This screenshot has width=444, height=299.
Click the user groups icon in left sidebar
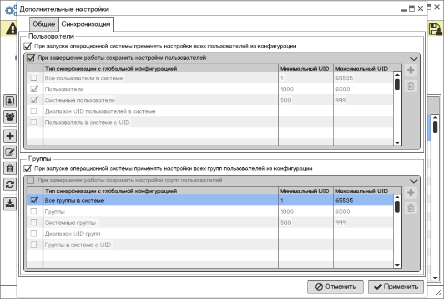(10, 117)
